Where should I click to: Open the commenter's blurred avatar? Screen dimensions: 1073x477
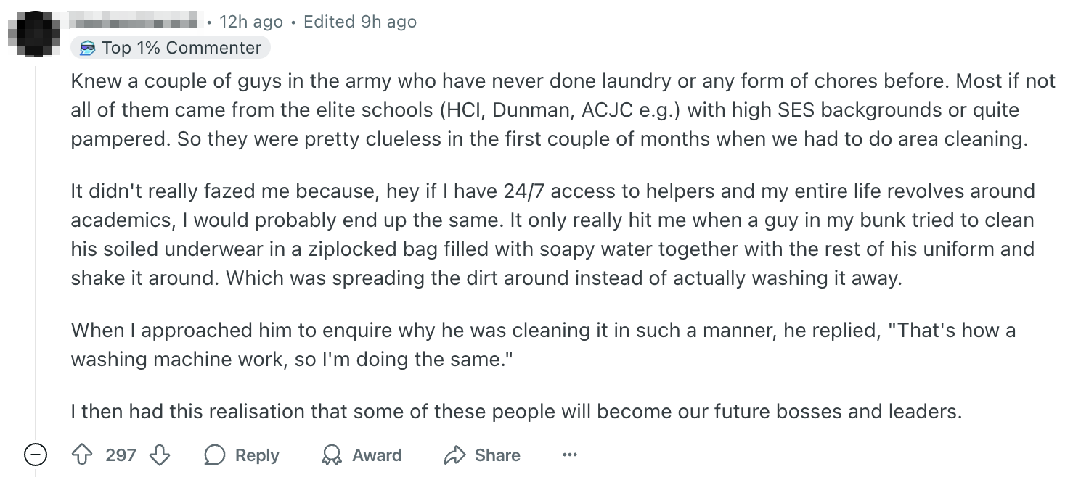tap(36, 33)
